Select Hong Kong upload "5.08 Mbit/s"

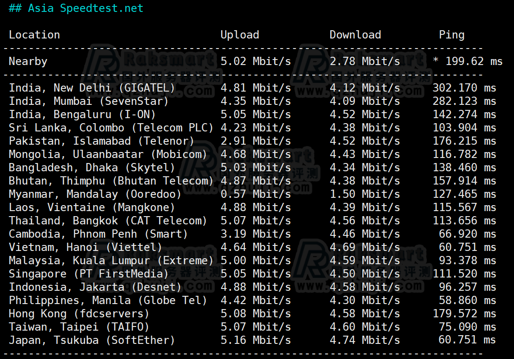tap(256, 314)
